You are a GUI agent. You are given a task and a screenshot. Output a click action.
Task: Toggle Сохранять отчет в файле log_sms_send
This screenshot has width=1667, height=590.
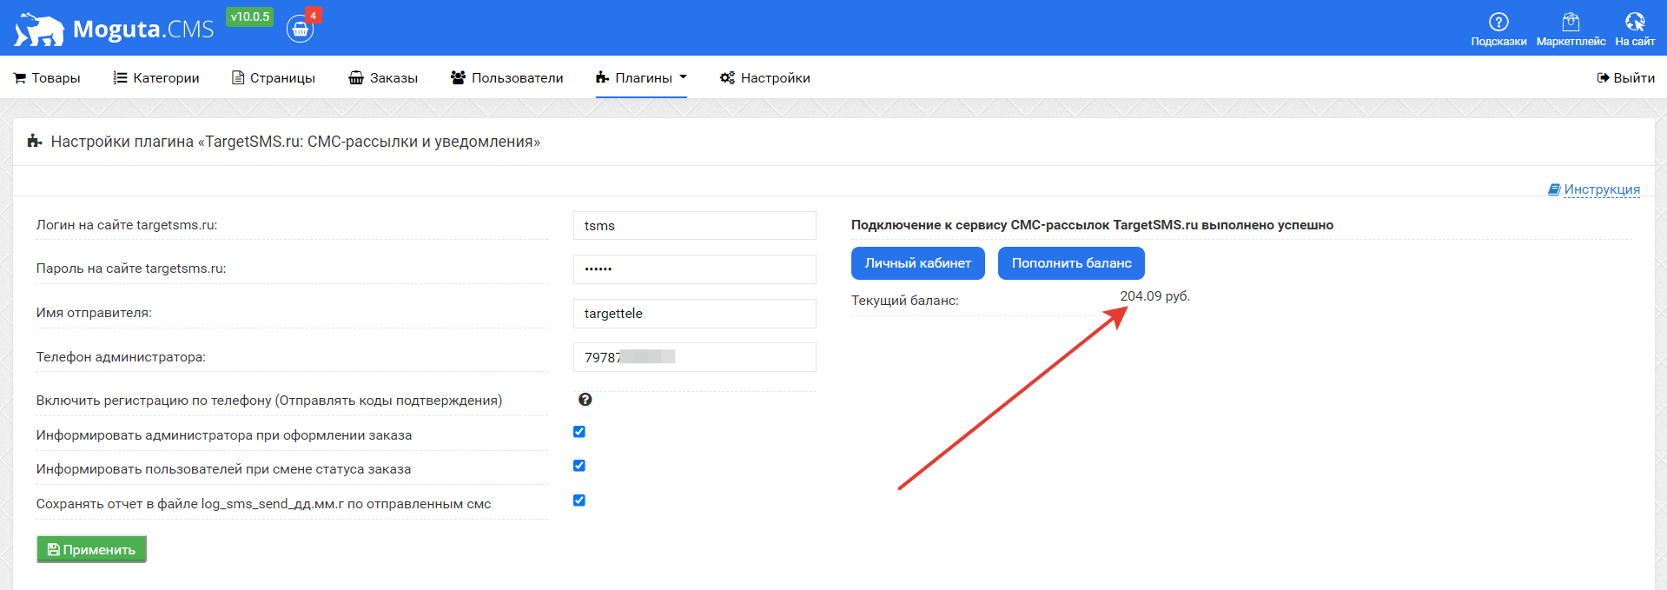click(579, 501)
